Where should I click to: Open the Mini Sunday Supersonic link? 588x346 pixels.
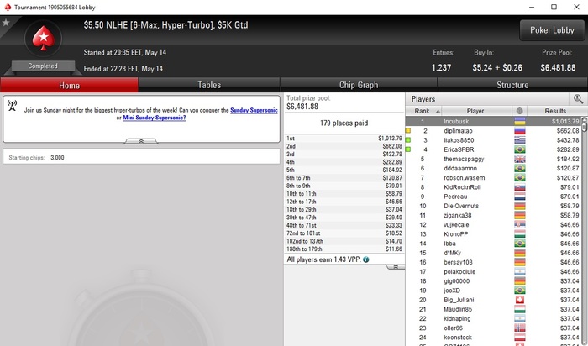tap(154, 118)
